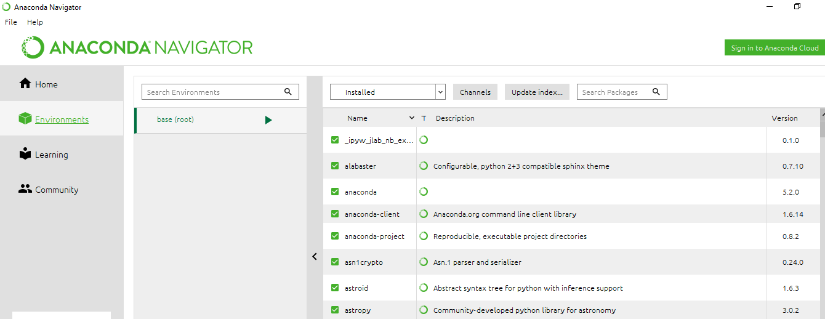Click the Update index button

[x=537, y=92]
